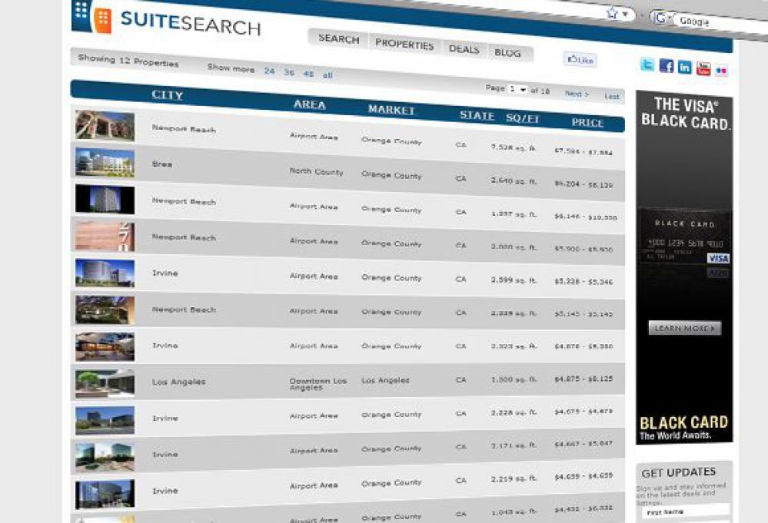Click 'Downtown Los Angeles' area cell
This screenshot has width=768, height=523.
tap(318, 384)
